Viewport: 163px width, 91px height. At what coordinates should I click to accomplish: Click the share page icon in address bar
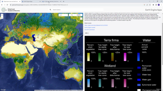[x=147, y=5]
